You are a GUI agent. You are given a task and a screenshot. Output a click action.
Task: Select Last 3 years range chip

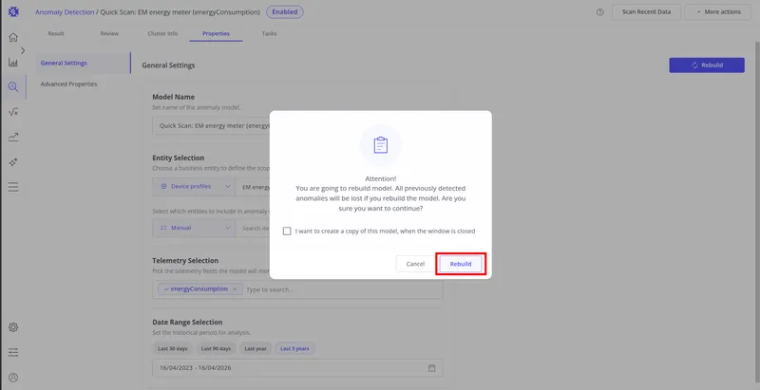pos(294,348)
